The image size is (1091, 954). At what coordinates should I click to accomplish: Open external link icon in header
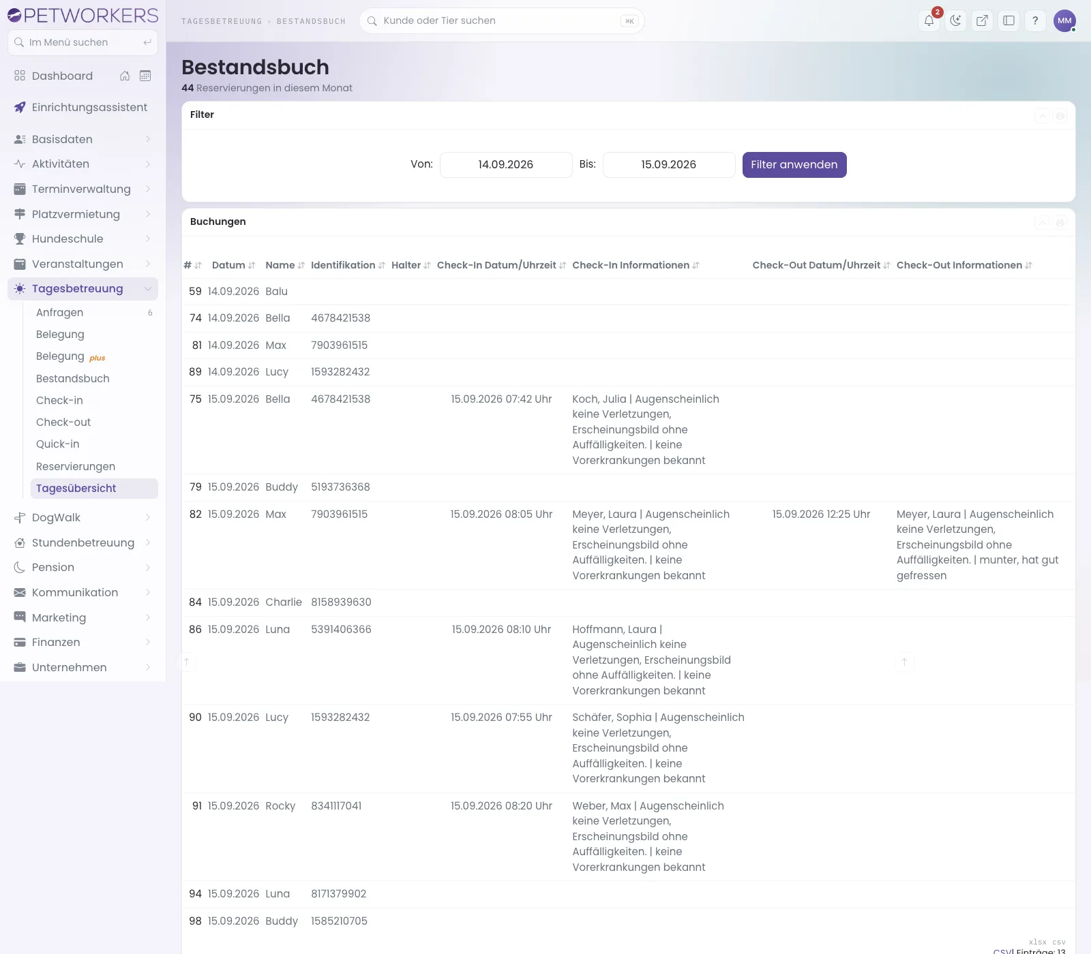point(982,20)
